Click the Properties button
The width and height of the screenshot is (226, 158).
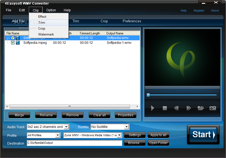126,115
